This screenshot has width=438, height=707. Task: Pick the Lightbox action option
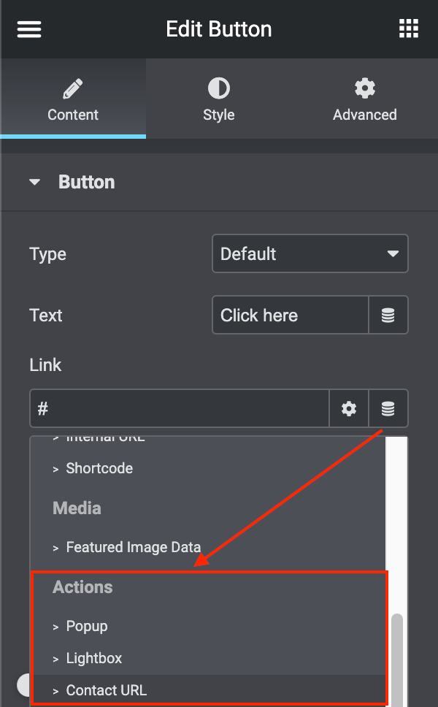(x=94, y=659)
